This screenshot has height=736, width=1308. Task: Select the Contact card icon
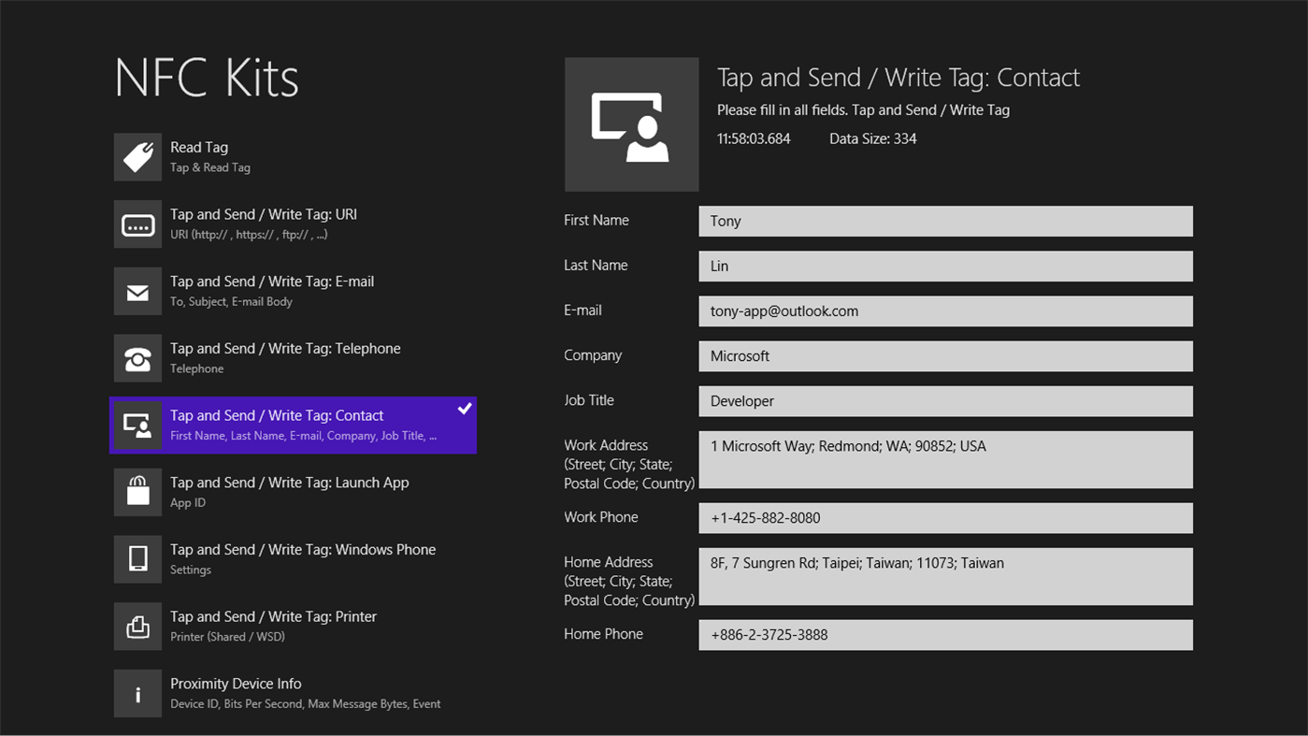[x=137, y=425]
